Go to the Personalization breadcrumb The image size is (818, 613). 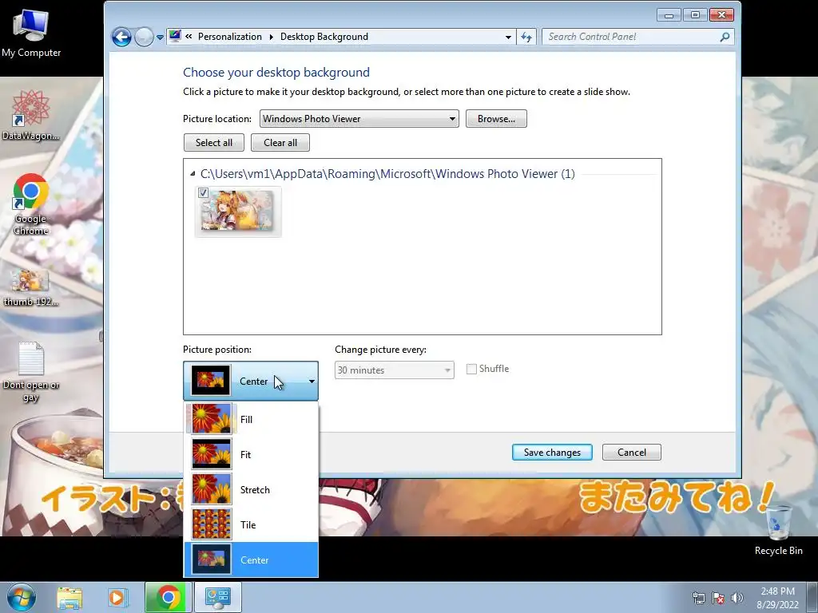(230, 37)
